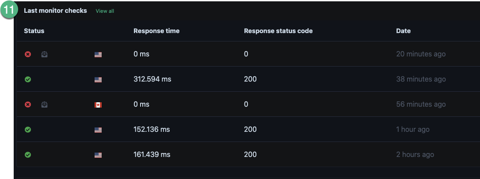This screenshot has height=179, width=480.
Task: Click the US flag beside 152.136 ms
Action: 98,130
